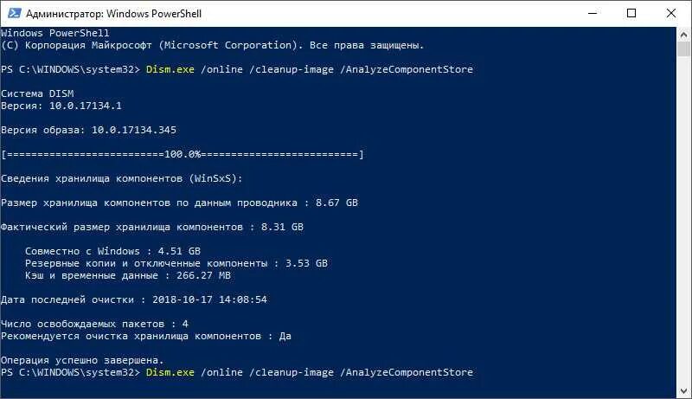Click the image version 10.0.17134.345 text
692x399 pixels.
tap(134, 130)
